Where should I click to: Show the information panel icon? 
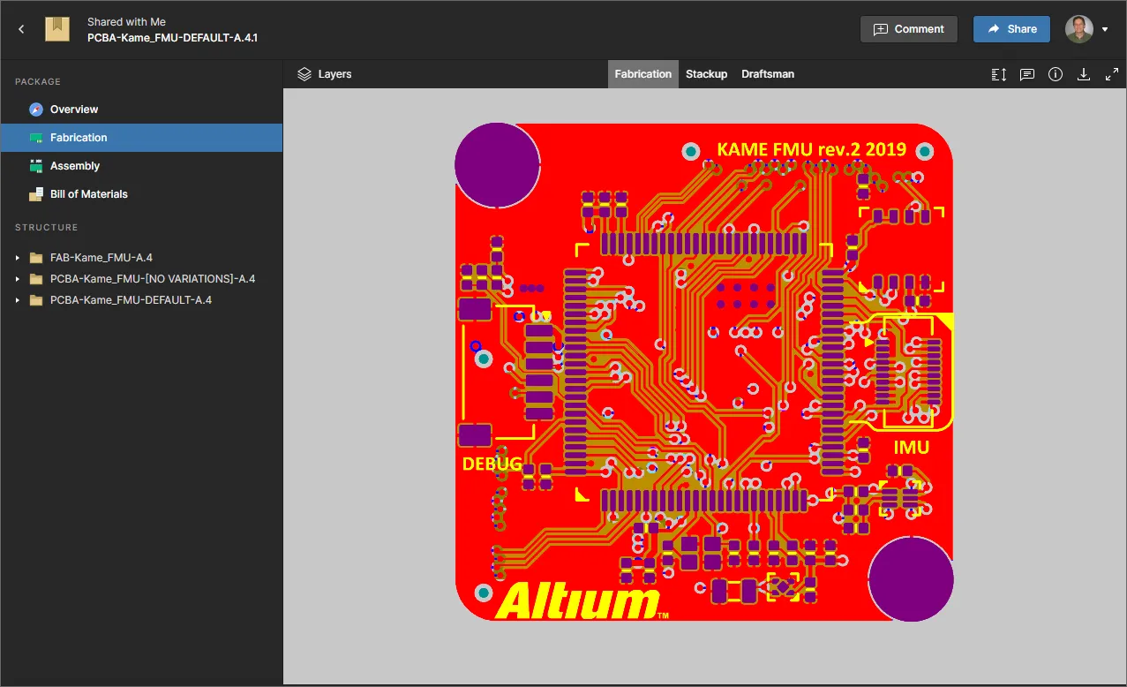(x=1056, y=74)
